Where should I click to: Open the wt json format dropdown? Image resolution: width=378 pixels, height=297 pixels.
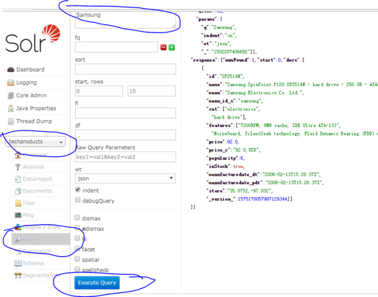pos(126,178)
